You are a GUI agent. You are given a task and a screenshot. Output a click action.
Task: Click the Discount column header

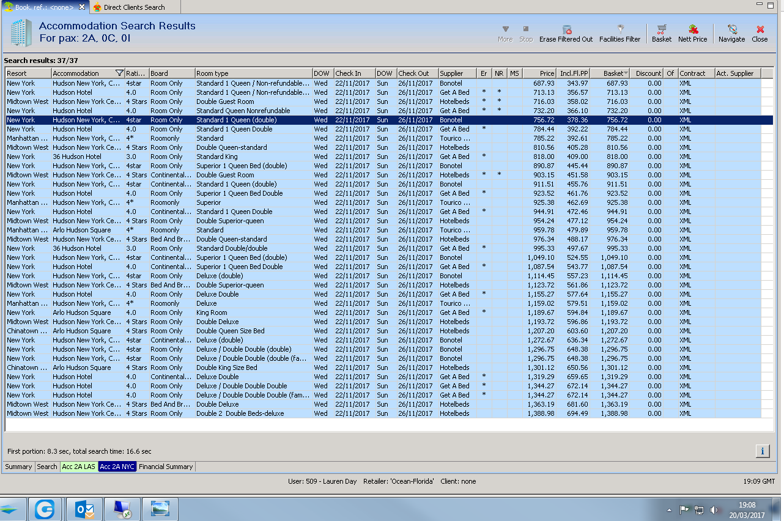647,73
